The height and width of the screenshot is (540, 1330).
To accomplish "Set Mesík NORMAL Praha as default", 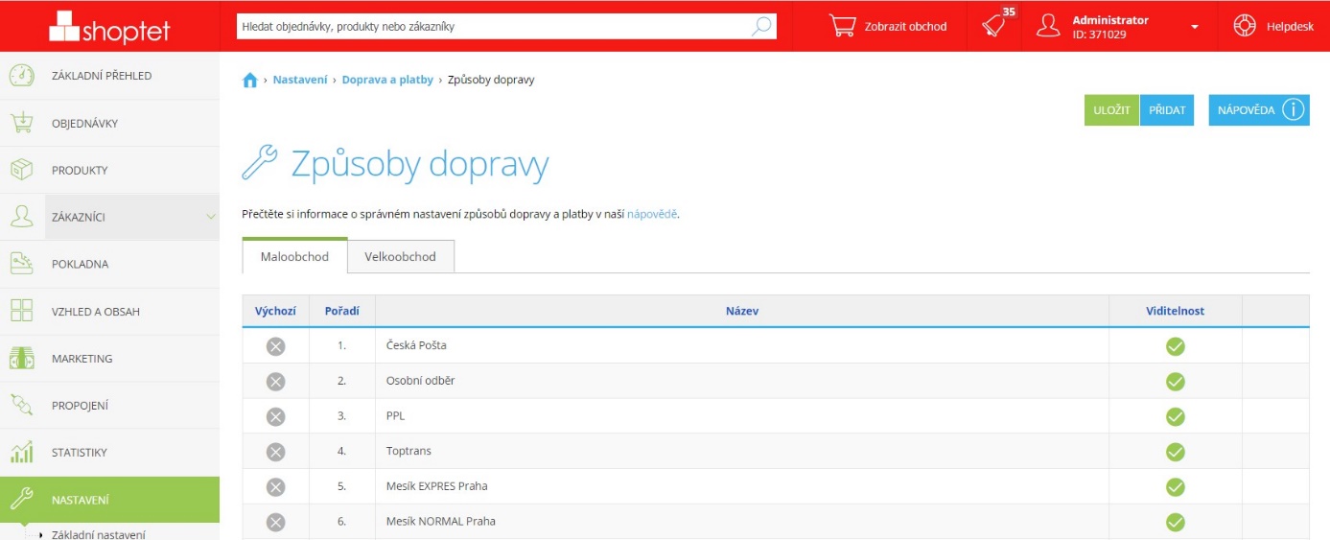I will [x=275, y=523].
